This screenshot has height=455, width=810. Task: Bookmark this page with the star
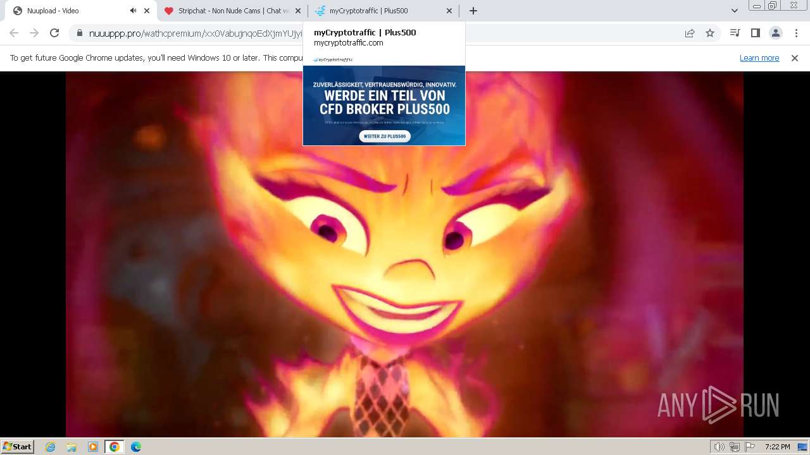710,33
